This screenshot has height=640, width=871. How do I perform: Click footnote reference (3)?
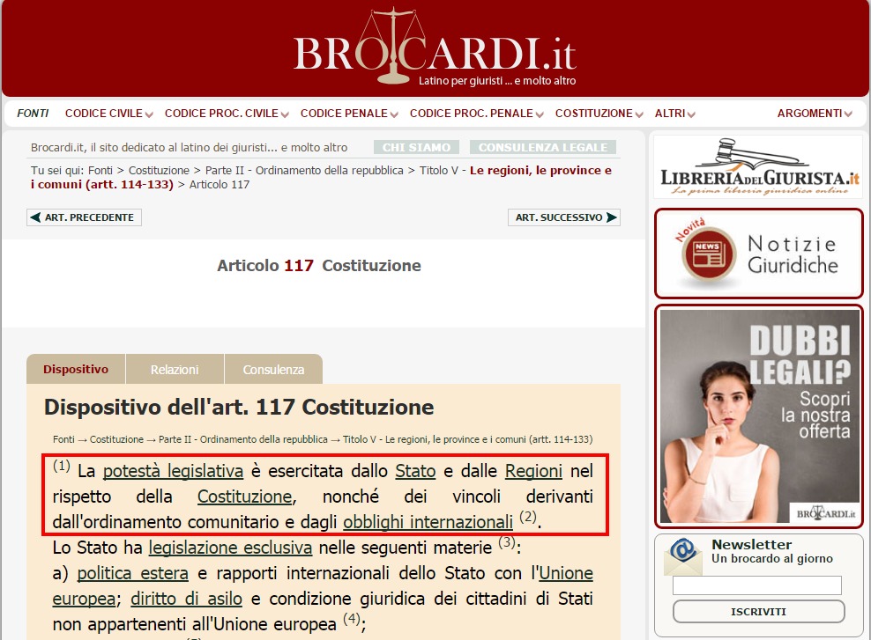click(x=507, y=541)
